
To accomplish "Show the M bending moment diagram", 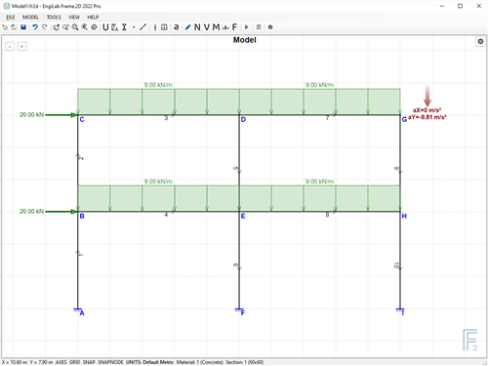I will 216,27.
